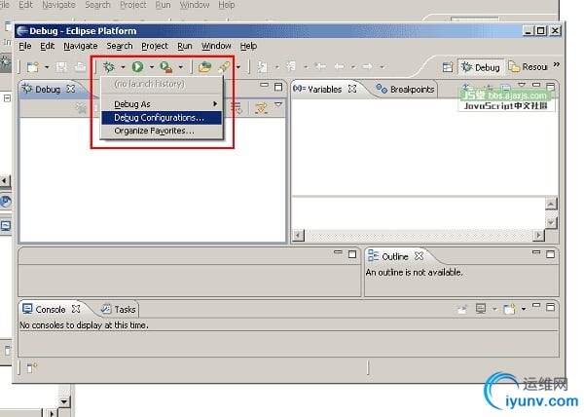This screenshot has height=417, width=584.
Task: Open the Window menu in Debug window
Action: pyautogui.click(x=216, y=46)
